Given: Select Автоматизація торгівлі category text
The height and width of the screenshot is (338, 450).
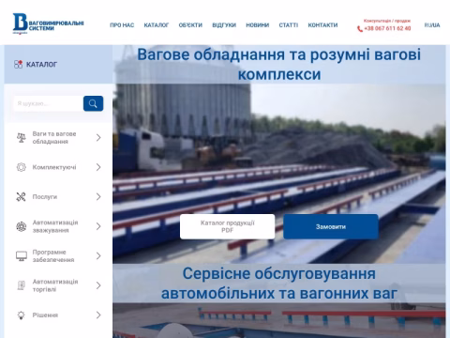Looking at the screenshot, I should pos(55,285).
